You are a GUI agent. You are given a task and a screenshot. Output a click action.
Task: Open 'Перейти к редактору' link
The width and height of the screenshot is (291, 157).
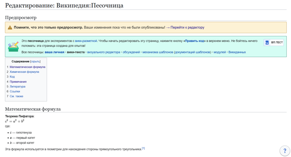point(187,28)
